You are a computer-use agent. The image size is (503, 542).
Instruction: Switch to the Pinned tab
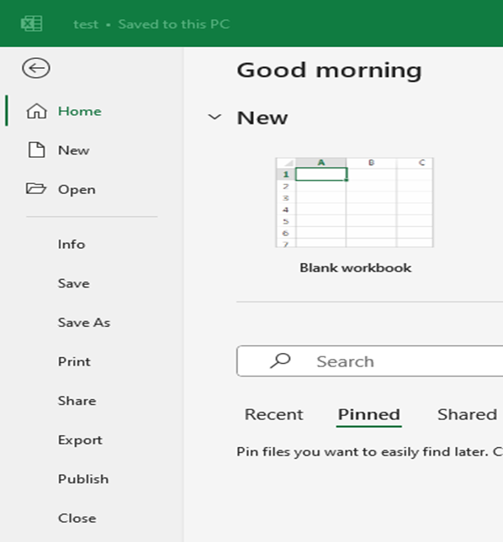[x=368, y=414]
